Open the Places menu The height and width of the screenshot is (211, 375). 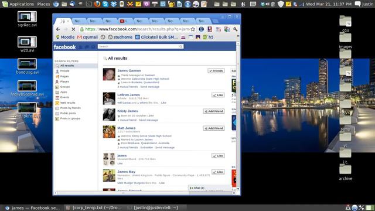(43, 4)
